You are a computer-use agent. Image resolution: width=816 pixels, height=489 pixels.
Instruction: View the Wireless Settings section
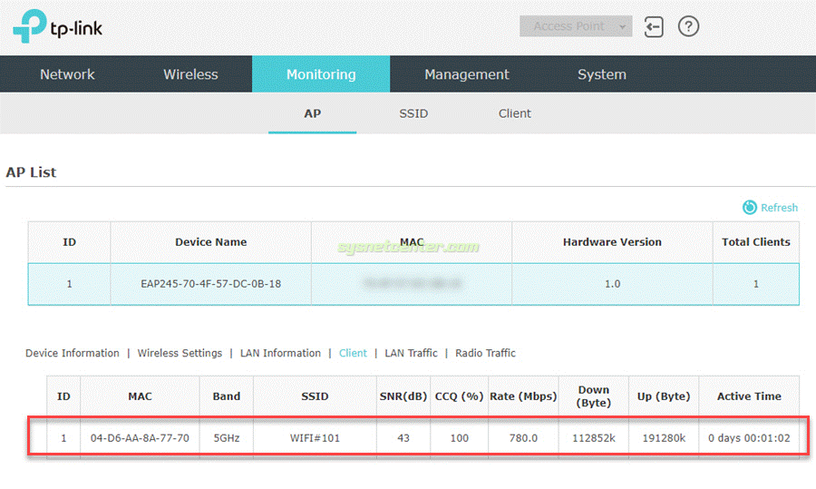[x=180, y=353]
